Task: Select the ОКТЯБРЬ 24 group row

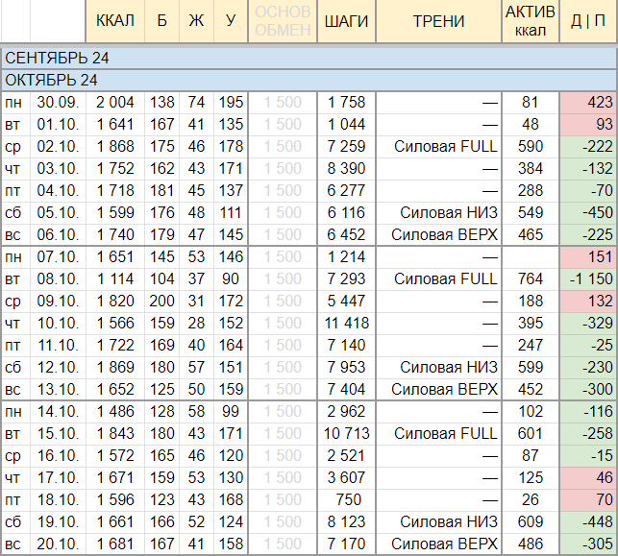Action: point(309,81)
